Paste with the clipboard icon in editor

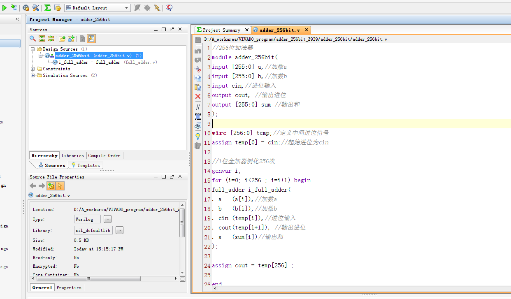point(198,87)
